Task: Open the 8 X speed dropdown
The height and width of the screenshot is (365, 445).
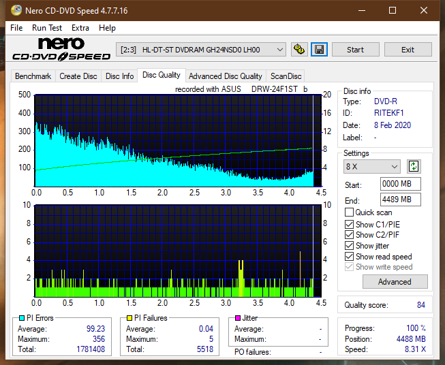Action: coord(372,166)
